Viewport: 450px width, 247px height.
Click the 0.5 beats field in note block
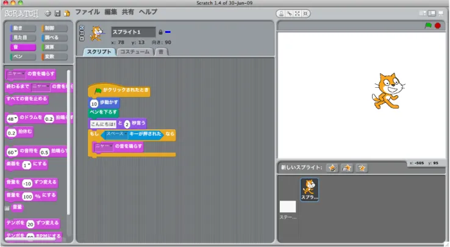click(x=44, y=152)
